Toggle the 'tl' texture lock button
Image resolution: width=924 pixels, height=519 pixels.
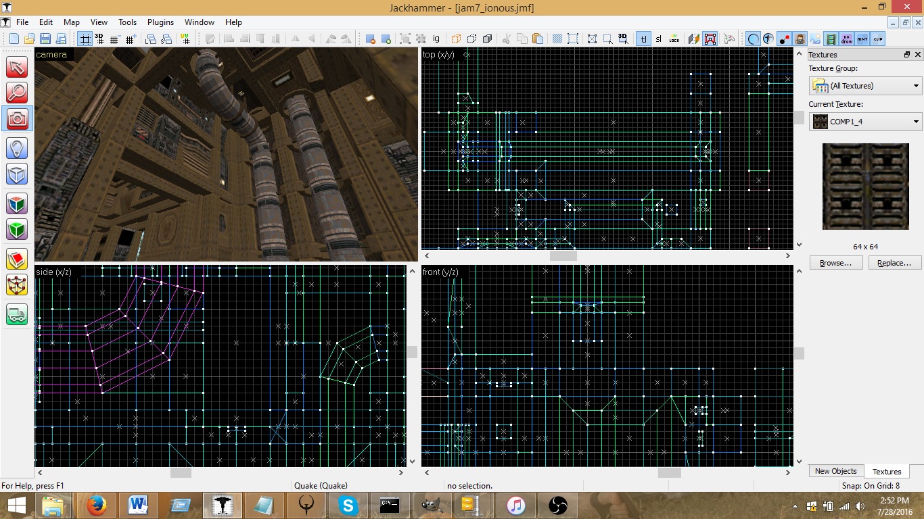tap(643, 39)
